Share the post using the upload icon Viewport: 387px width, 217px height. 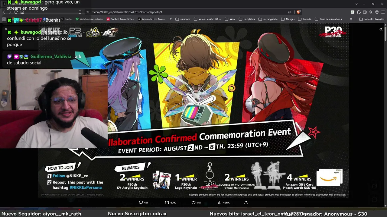[246, 203]
